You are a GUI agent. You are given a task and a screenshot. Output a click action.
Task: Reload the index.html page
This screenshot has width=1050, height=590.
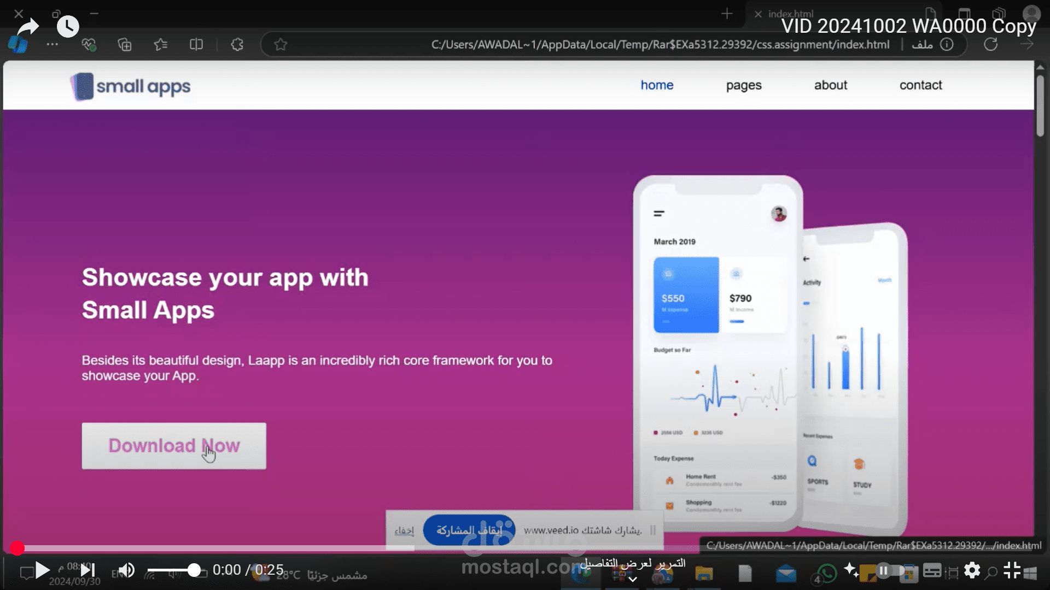coord(991,44)
